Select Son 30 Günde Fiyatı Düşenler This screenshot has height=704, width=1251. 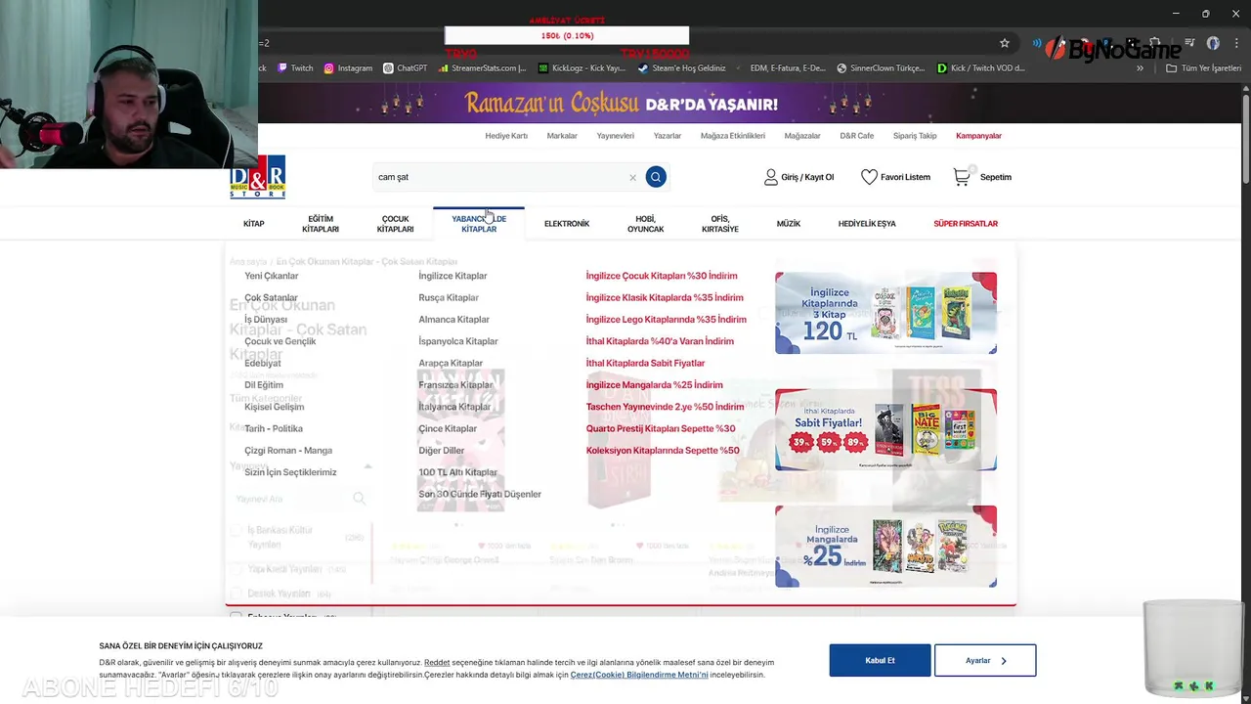pos(480,494)
